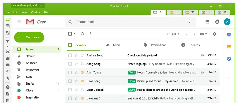This screenshot has width=238, height=103.
Task: Star the Song Song email
Action: click(x=76, y=64)
